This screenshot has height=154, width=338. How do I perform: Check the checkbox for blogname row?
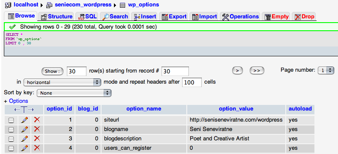point(11,130)
